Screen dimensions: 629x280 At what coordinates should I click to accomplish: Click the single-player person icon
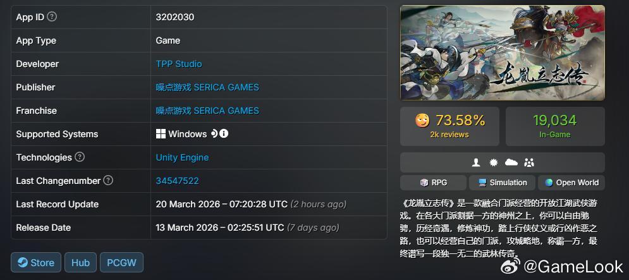pyautogui.click(x=476, y=162)
